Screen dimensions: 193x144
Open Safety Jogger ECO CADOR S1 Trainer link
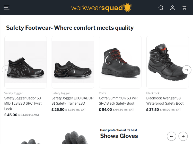point(73,101)
